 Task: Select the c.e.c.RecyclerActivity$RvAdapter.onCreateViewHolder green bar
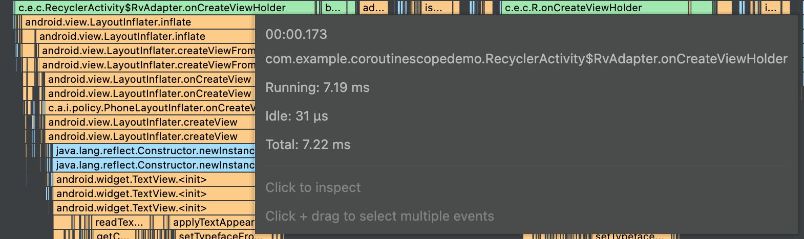point(164,8)
